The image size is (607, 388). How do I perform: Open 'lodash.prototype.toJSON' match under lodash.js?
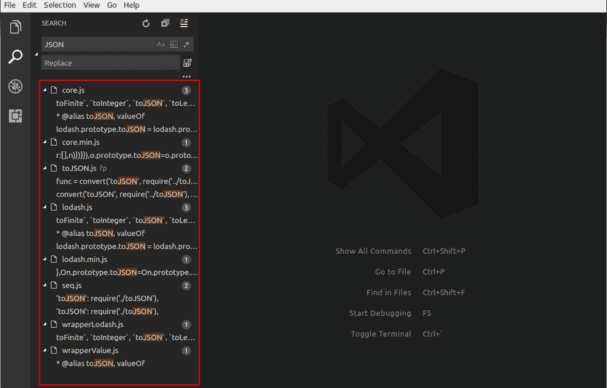click(127, 247)
